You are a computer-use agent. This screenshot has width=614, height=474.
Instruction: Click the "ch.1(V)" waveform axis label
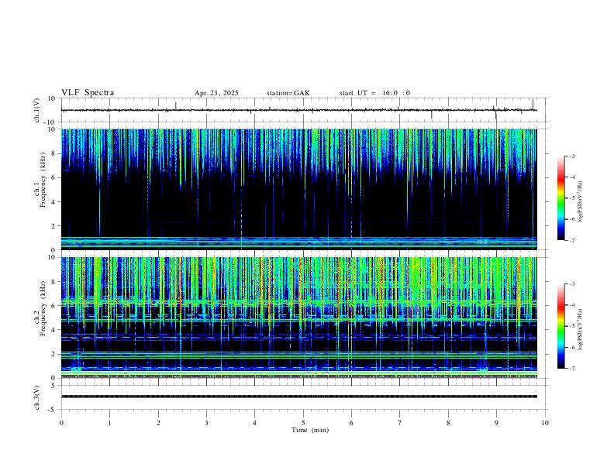click(x=37, y=110)
